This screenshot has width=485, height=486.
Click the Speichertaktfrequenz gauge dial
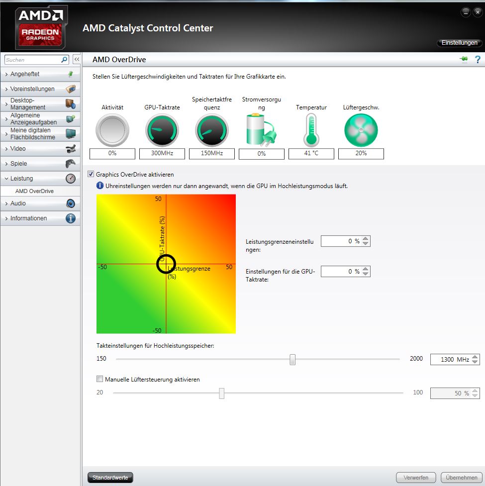click(212, 130)
